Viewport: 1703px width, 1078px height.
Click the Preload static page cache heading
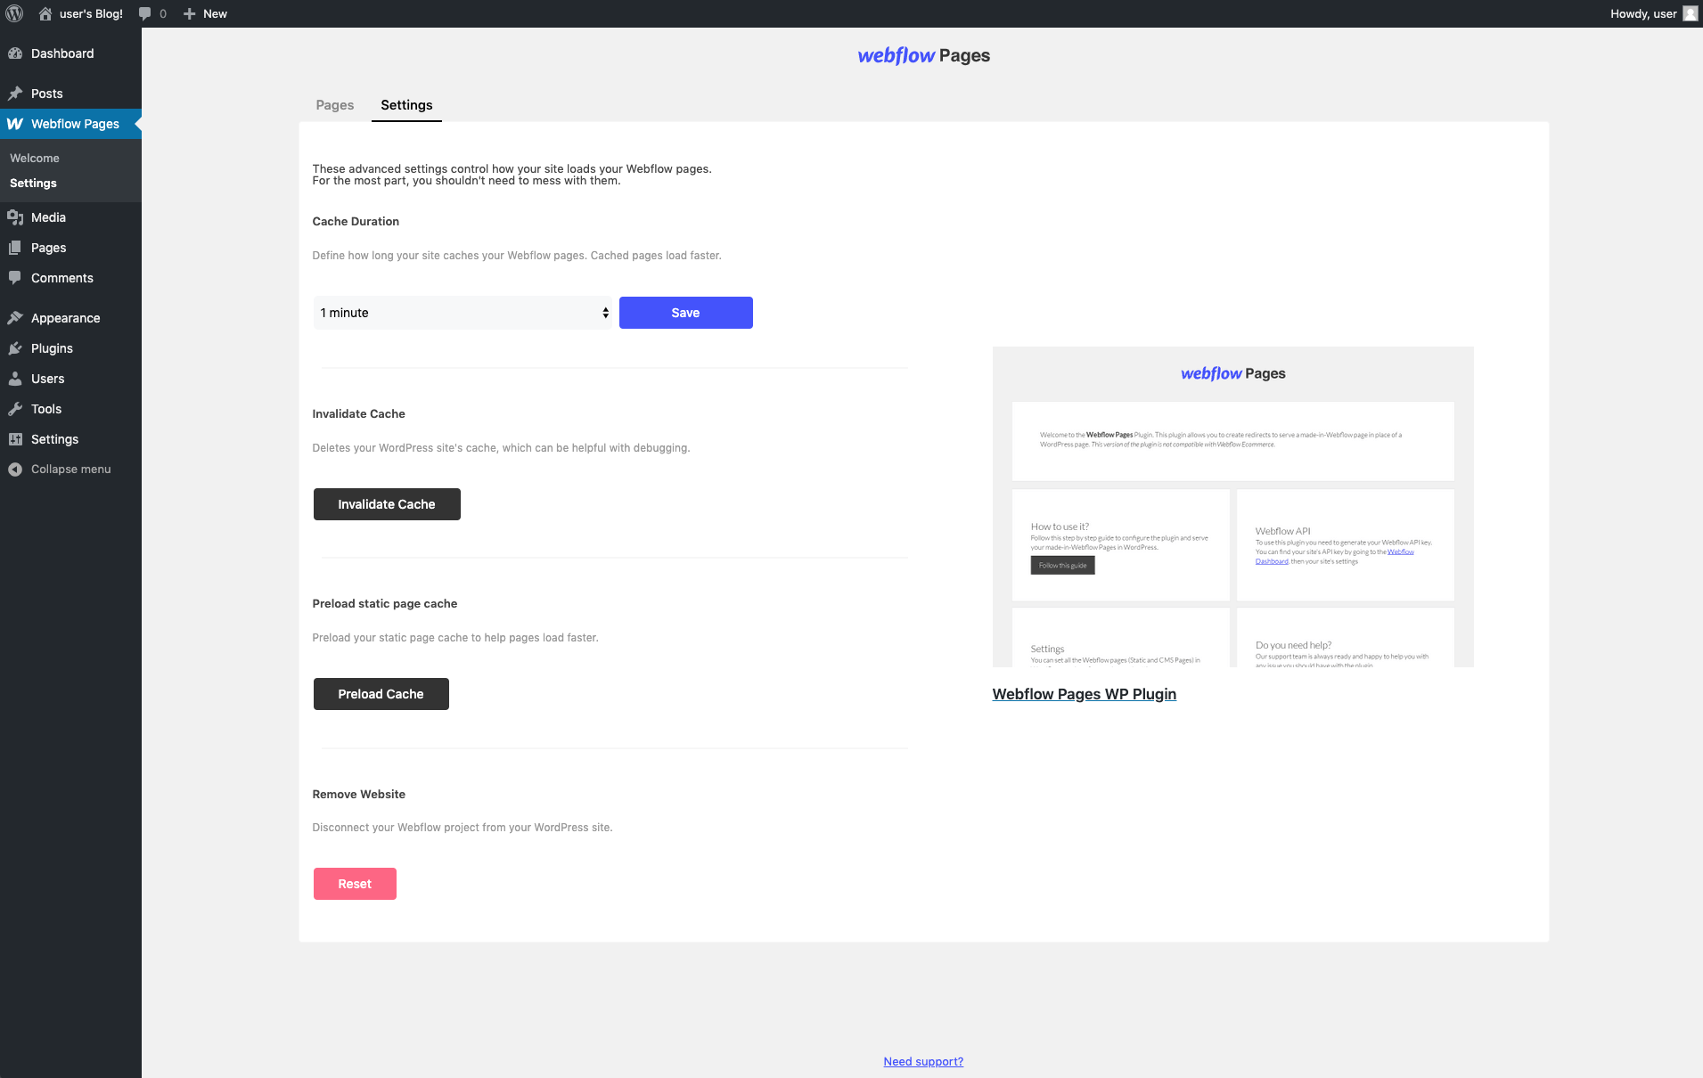coord(384,603)
